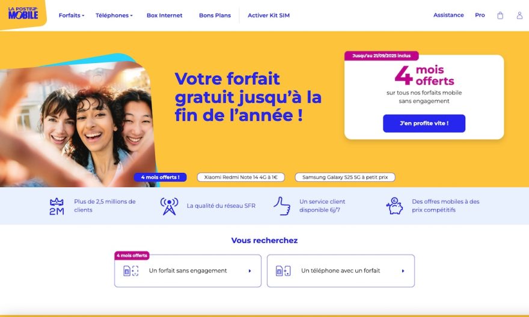
Task: Select the Samsung Galaxy S25 5G slide
Action: [345, 177]
